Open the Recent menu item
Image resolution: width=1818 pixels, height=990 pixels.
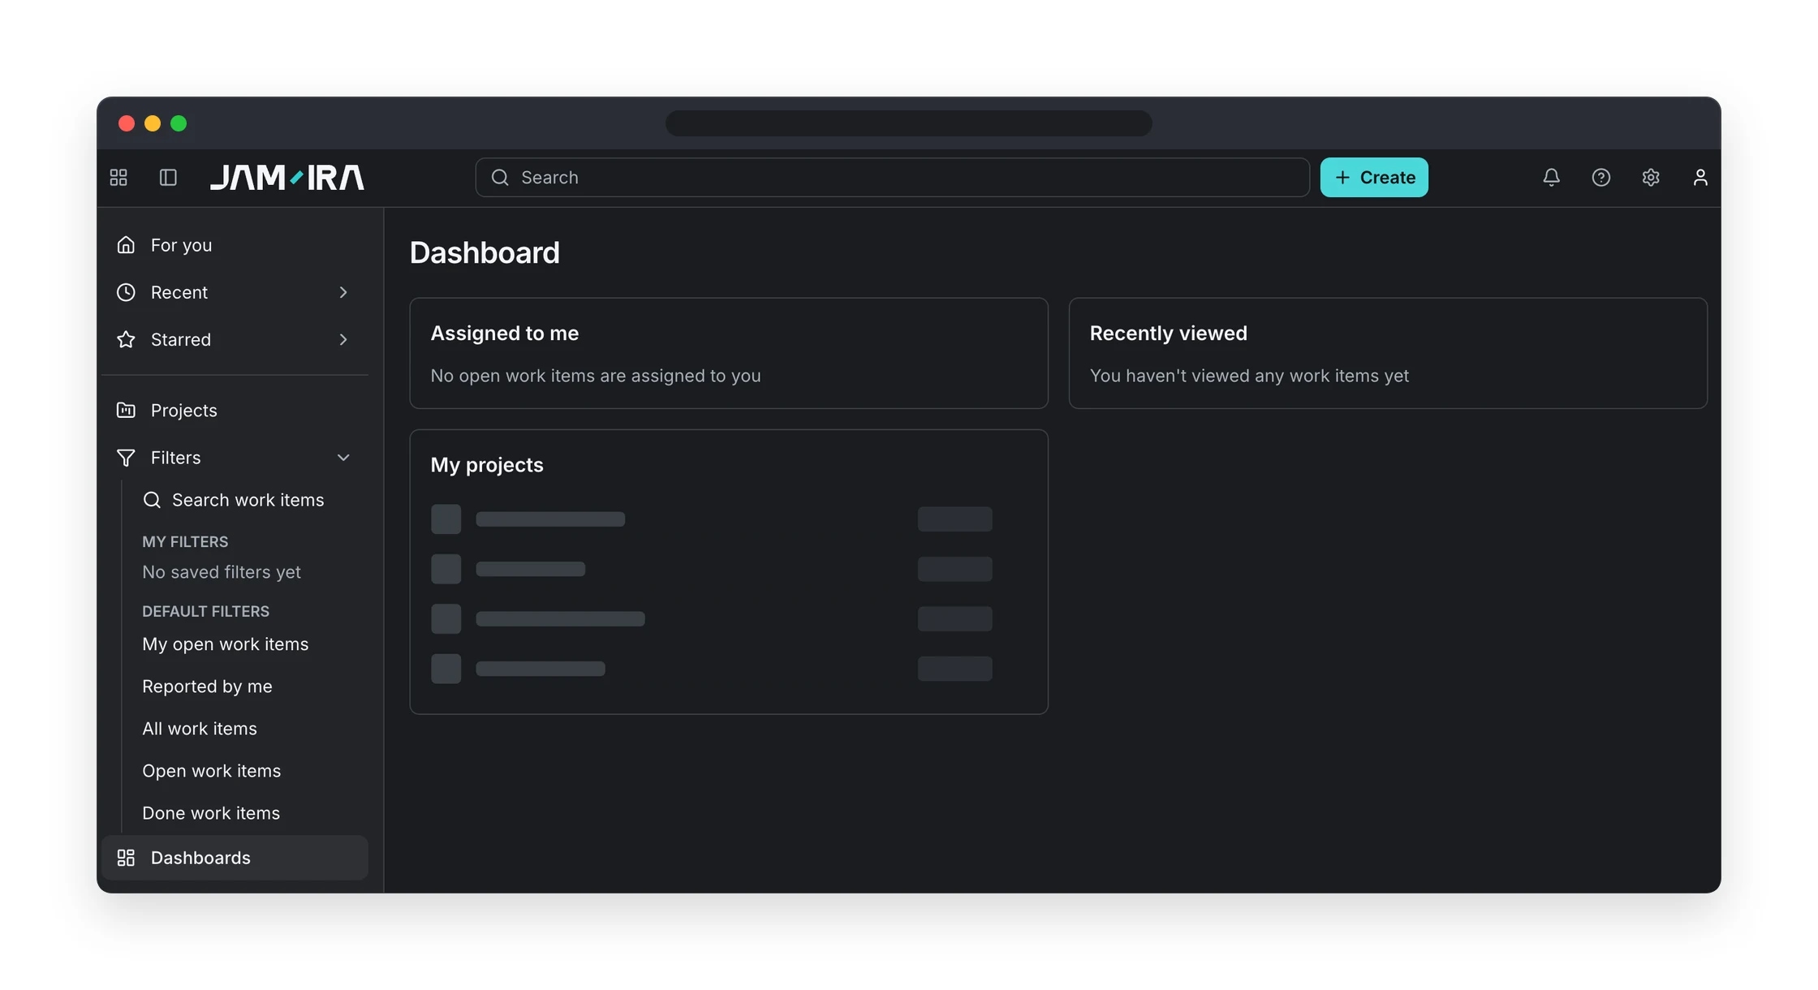[235, 292]
